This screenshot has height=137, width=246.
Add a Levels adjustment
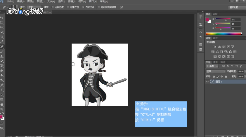(x=219, y=47)
